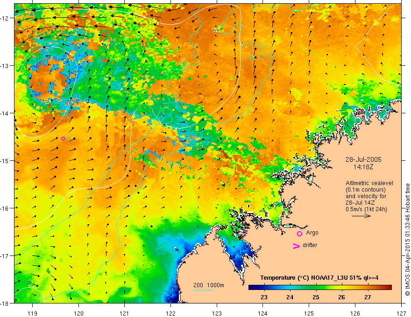
Task: Click the magenta Argo float marker on the map
Action: pyautogui.click(x=63, y=138)
